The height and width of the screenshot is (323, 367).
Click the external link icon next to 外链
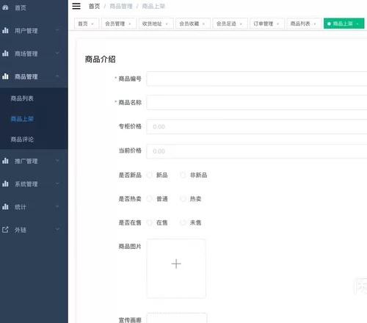5,230
